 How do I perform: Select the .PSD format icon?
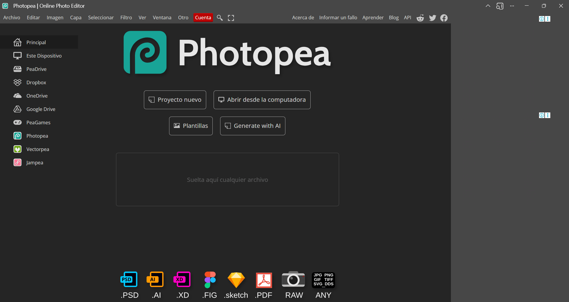click(129, 279)
